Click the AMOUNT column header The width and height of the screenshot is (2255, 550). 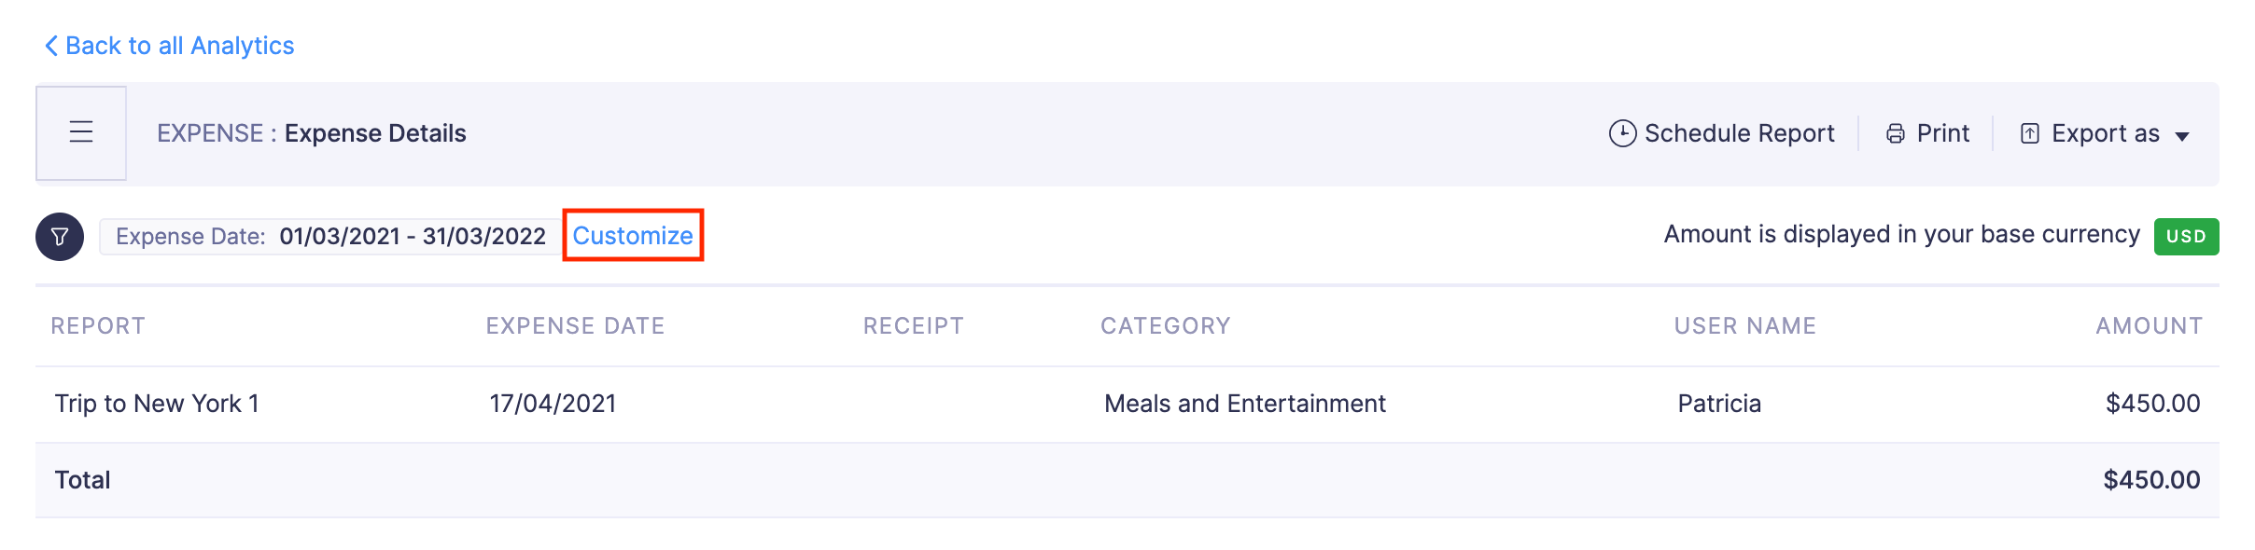click(x=2149, y=326)
